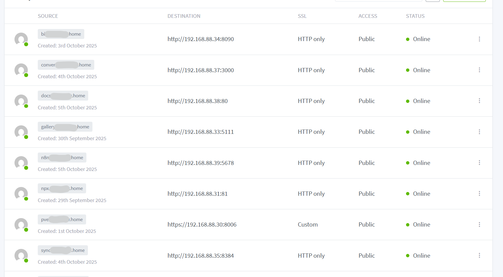Open actions menu for 192.168.88.34:8090 host

point(479,39)
